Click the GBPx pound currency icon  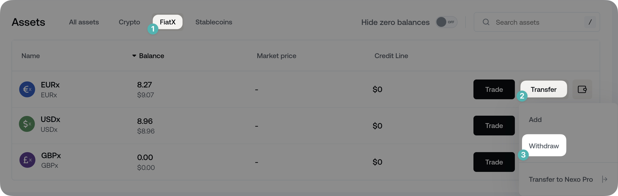tap(27, 160)
